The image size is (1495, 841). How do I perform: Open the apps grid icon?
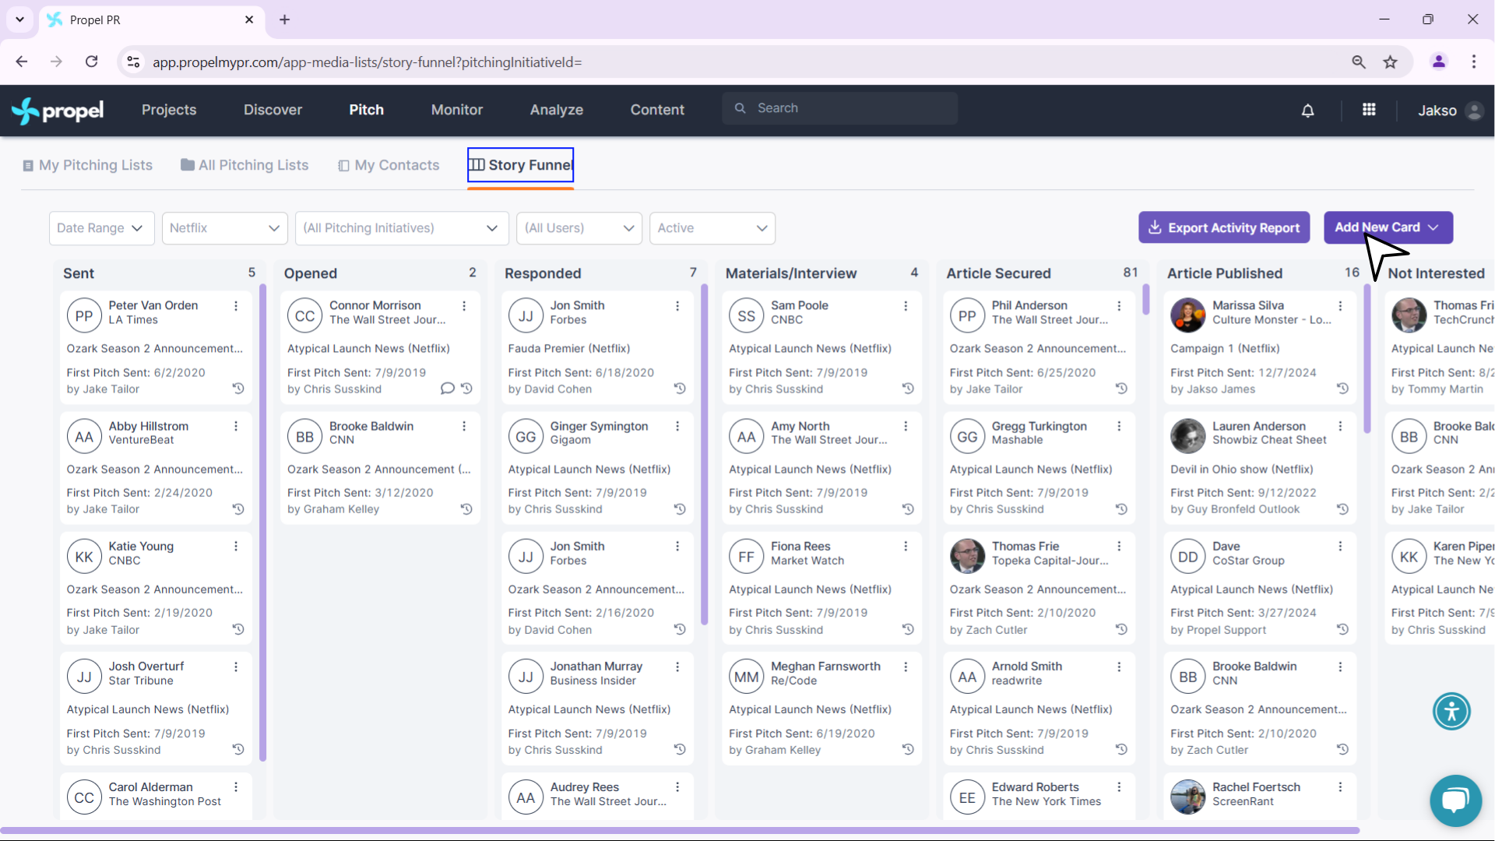pyautogui.click(x=1369, y=110)
